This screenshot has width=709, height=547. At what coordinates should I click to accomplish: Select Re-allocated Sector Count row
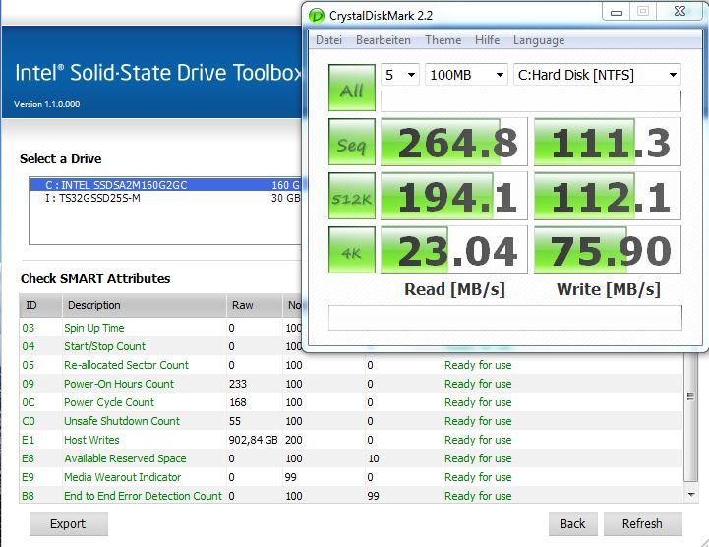point(351,365)
